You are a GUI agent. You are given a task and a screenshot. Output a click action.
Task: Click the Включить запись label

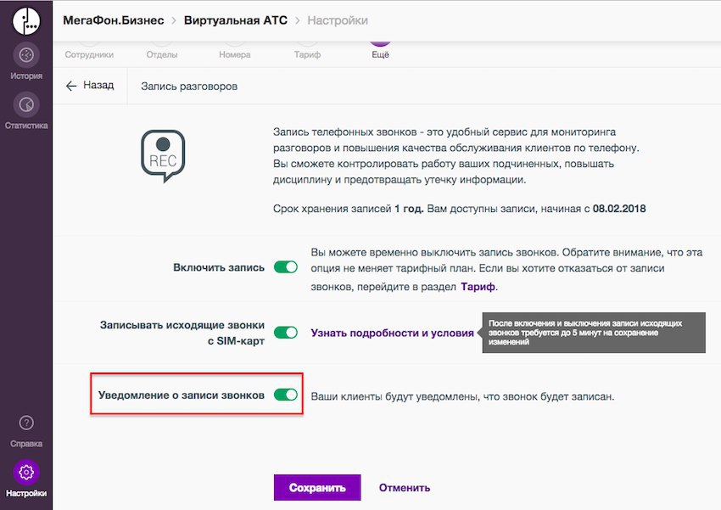(219, 267)
